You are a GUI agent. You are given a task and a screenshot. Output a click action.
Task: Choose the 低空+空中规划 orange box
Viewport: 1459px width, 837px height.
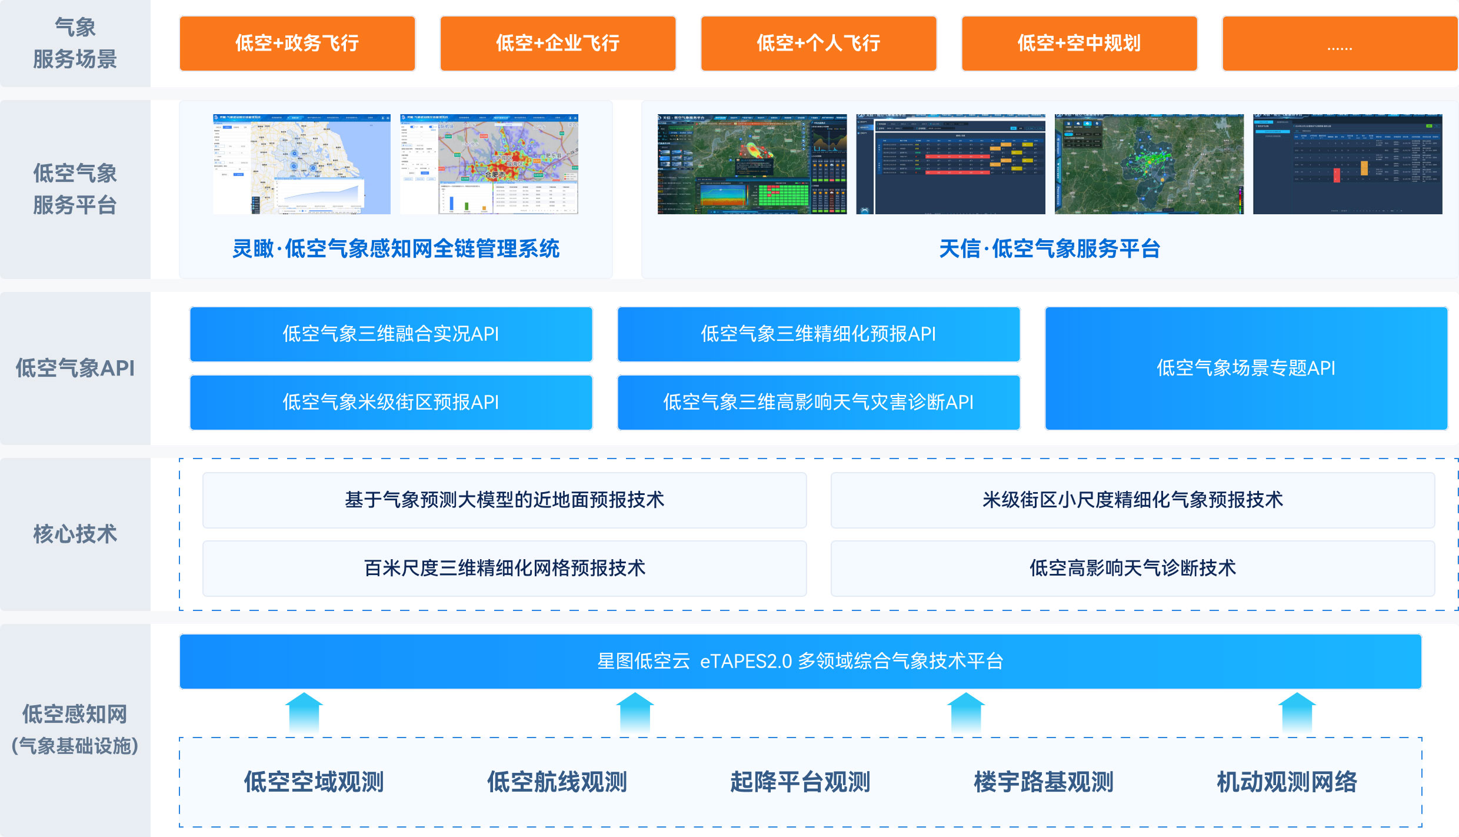tap(1079, 44)
